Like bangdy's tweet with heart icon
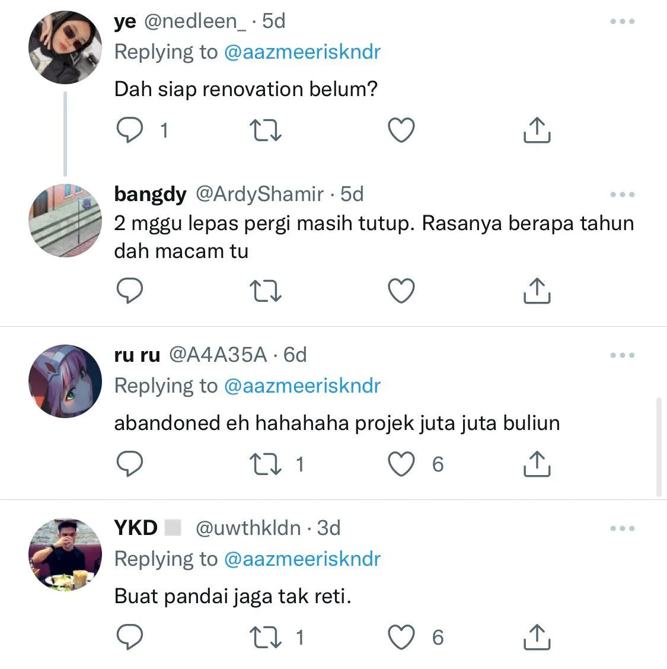Screen dimensions: 667x669 [x=401, y=291]
